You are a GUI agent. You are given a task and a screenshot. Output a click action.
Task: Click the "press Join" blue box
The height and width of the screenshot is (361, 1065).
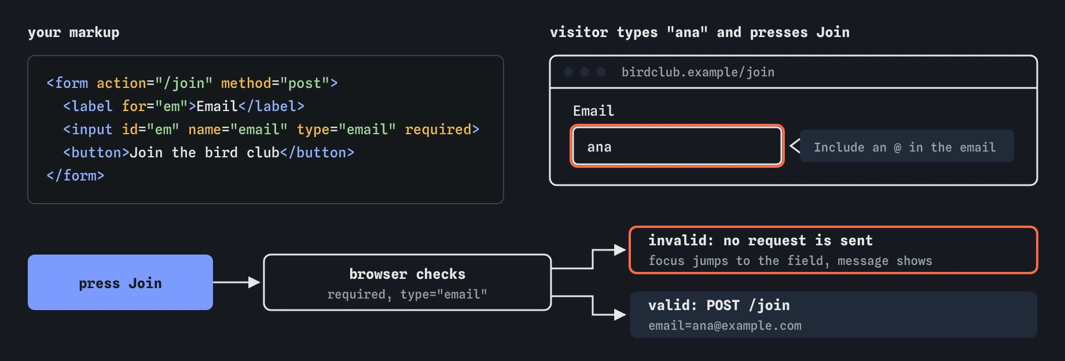tap(120, 282)
